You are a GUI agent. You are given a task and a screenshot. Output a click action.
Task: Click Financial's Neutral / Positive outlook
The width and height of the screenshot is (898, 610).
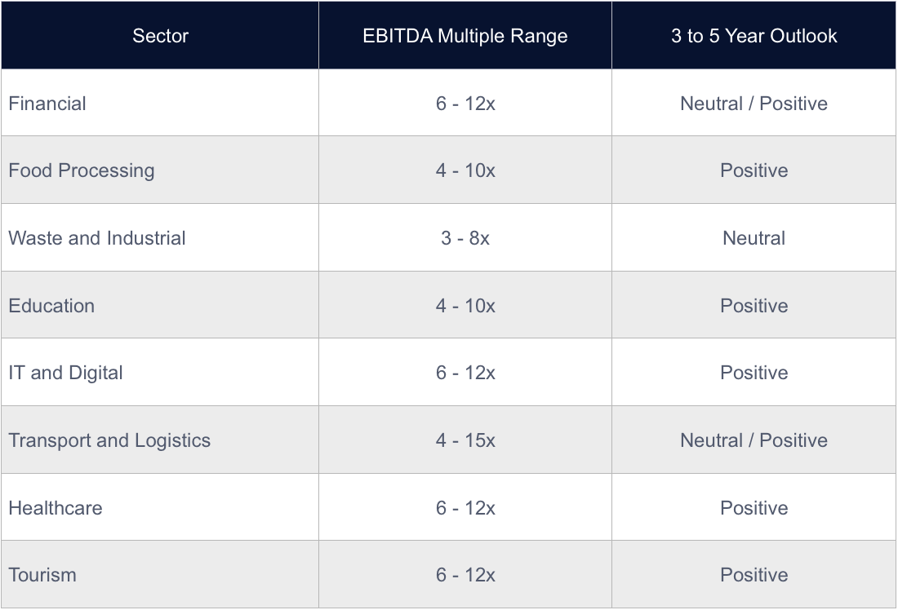[754, 104]
